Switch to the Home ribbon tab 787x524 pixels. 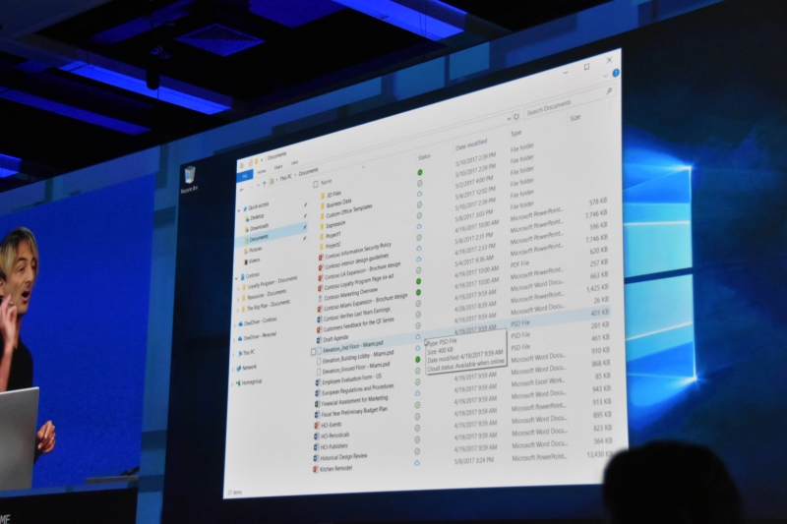[x=262, y=171]
